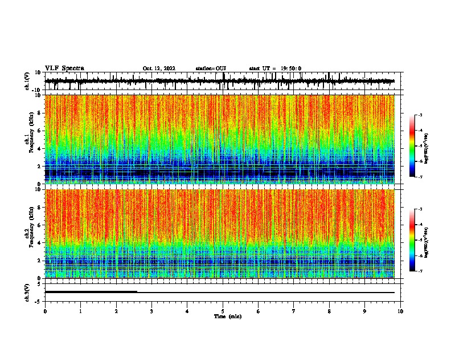Screen dimensions: 451x349
Task: Click time tick label '3' on axis
Action: [151, 311]
